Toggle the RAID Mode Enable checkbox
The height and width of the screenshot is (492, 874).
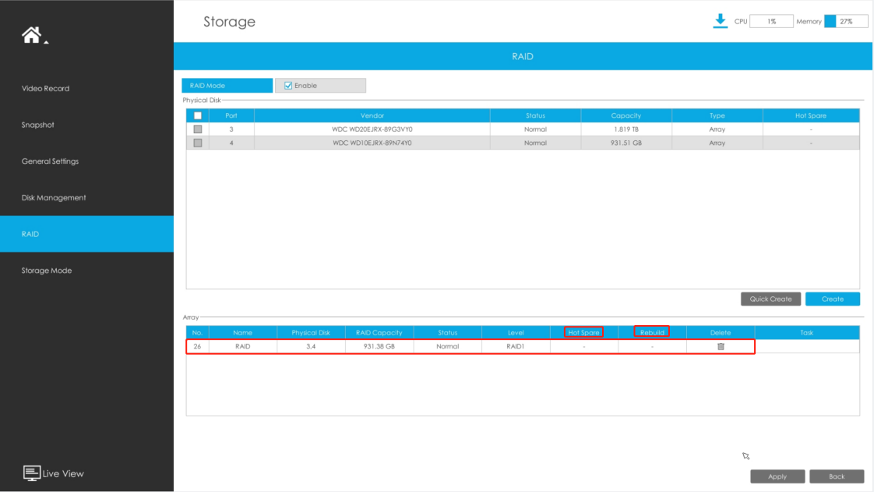click(x=288, y=85)
